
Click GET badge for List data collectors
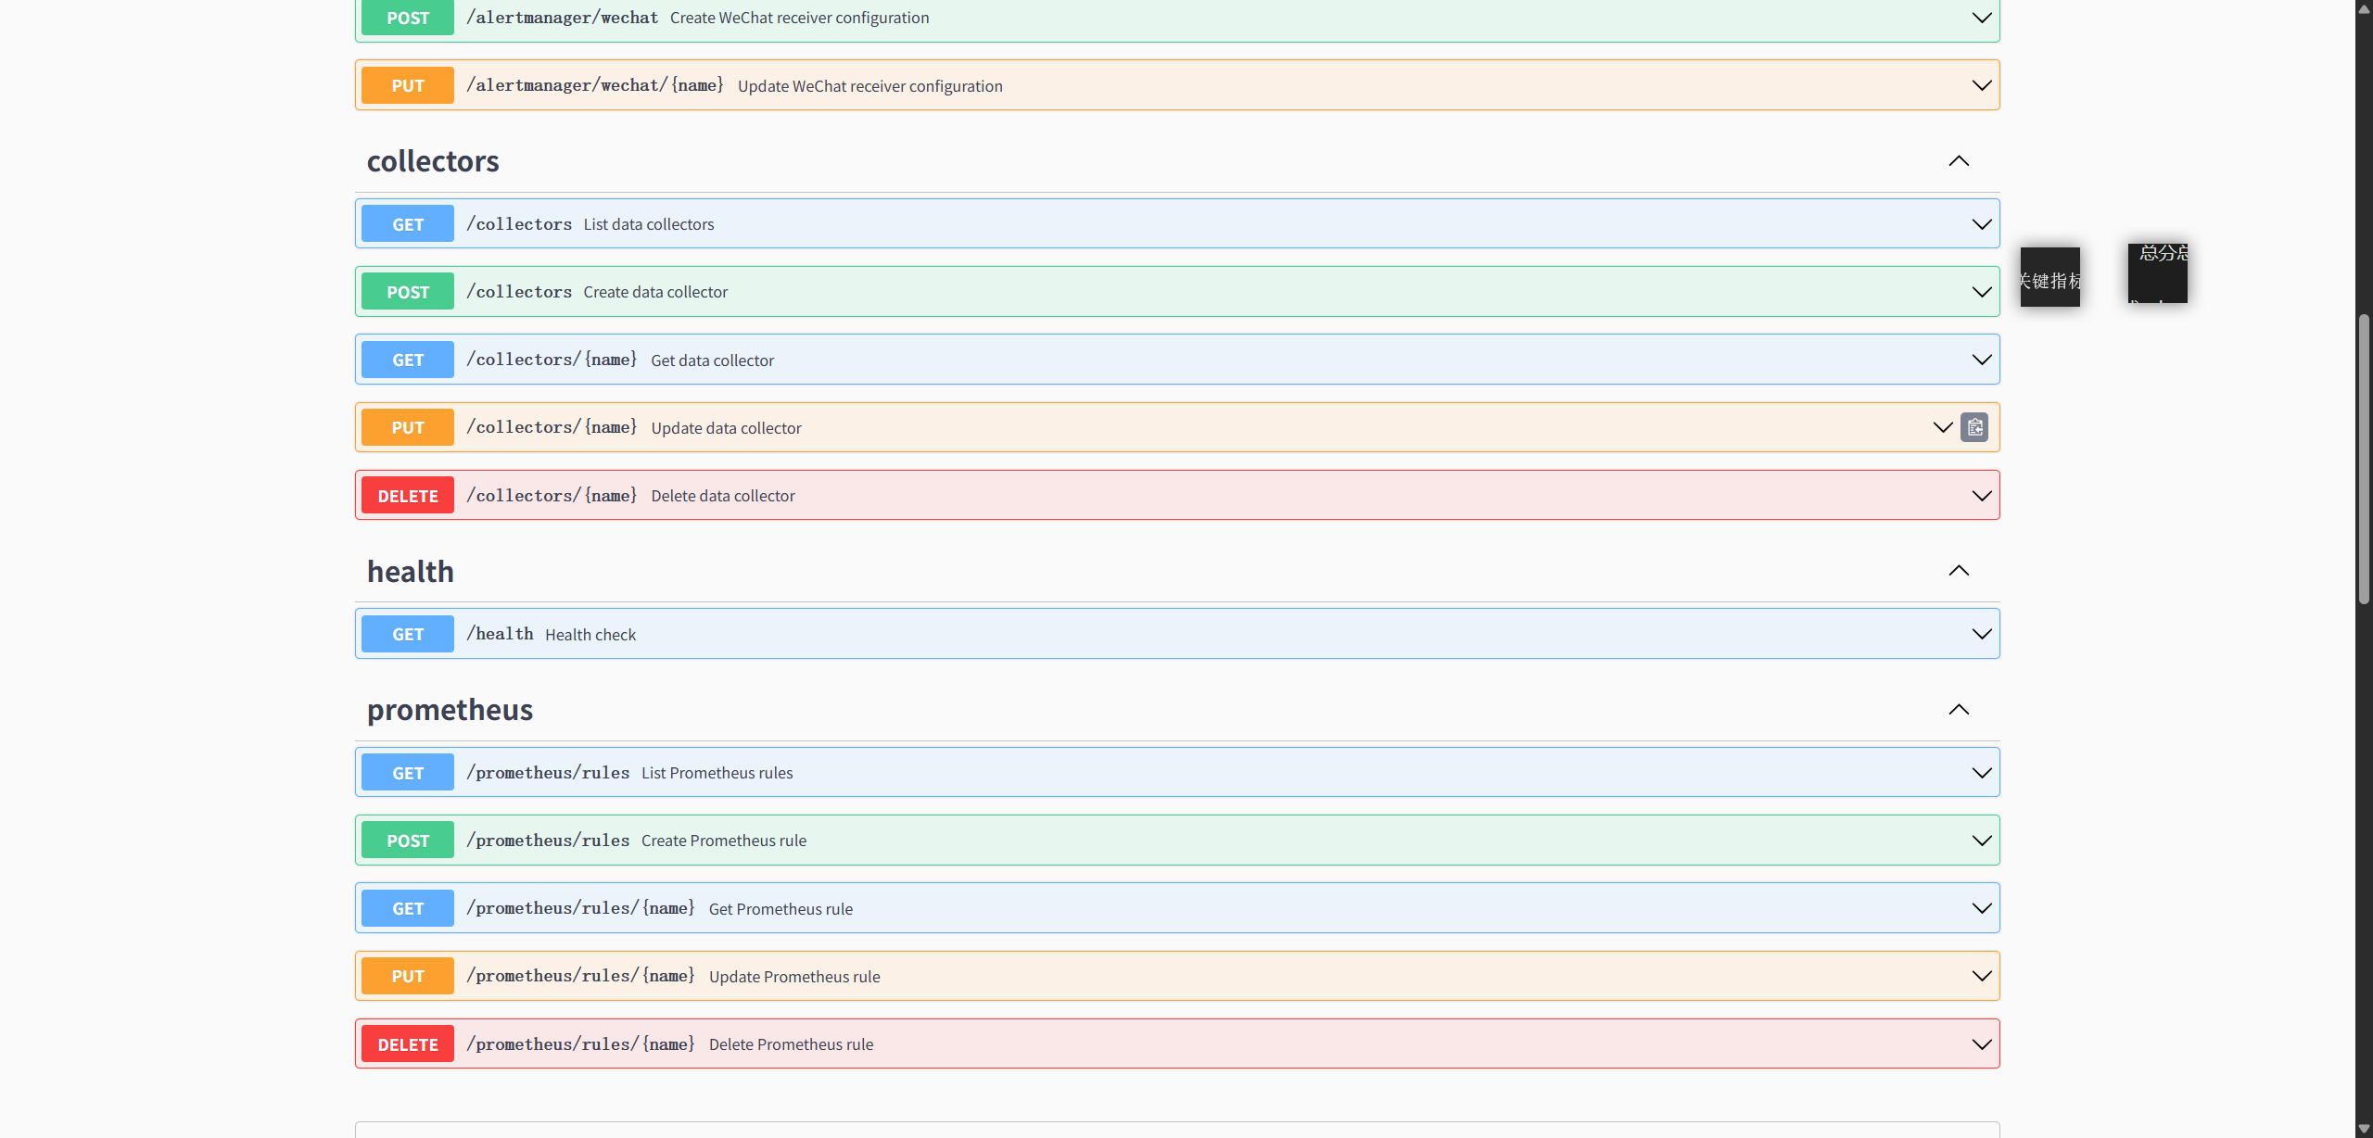(408, 224)
